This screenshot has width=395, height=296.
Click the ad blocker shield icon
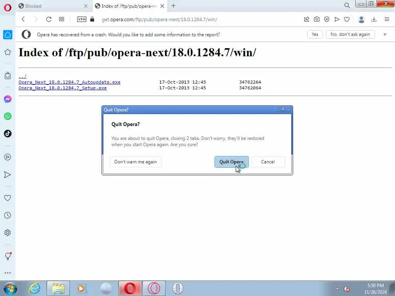[x=327, y=19]
